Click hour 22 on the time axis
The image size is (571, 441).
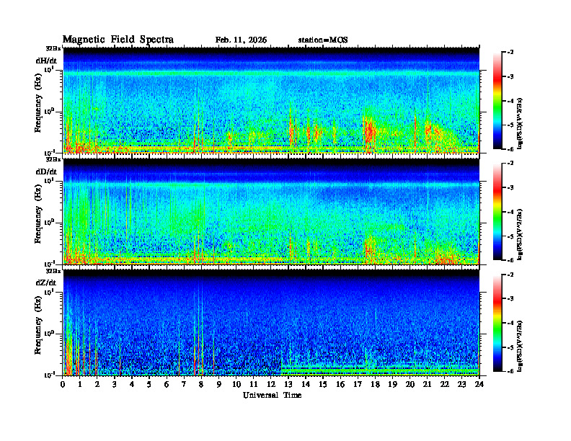click(x=445, y=384)
